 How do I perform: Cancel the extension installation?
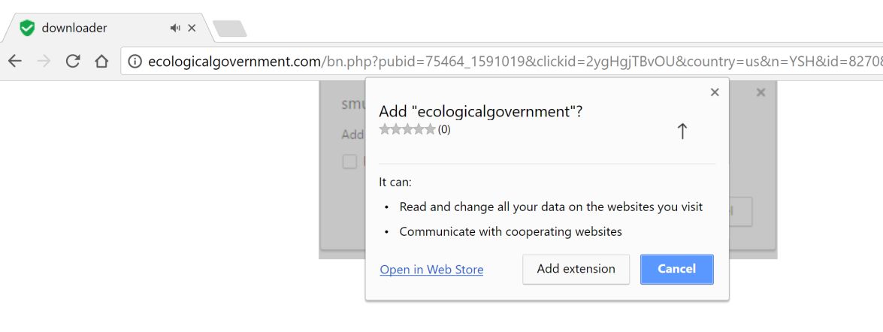pos(676,269)
